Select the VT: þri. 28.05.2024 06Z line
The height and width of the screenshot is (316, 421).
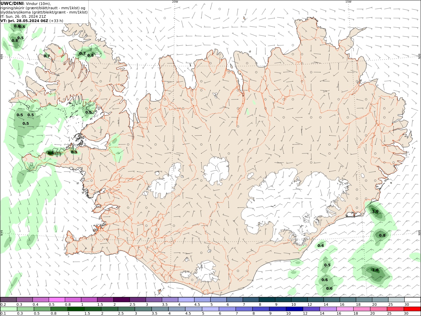pos(25,20)
